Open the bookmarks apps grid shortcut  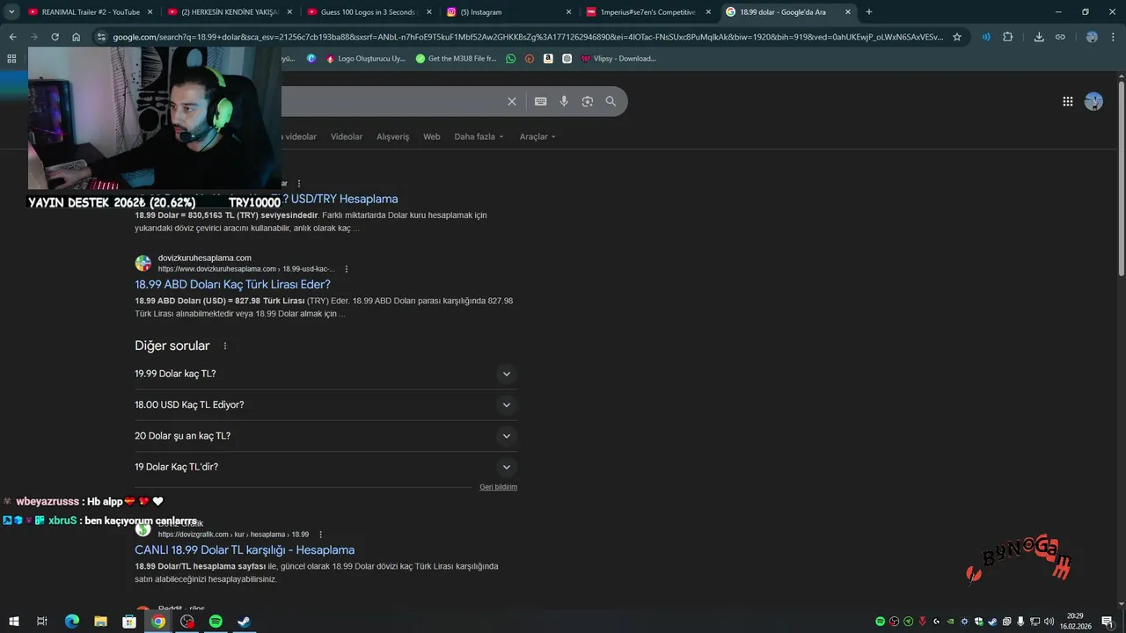click(x=11, y=58)
